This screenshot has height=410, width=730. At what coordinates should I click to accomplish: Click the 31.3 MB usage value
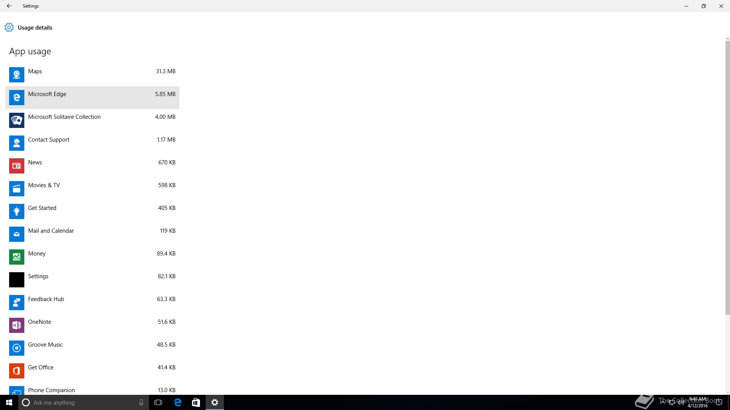pos(166,71)
